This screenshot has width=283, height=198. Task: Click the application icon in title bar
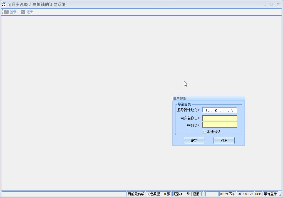[4, 4]
